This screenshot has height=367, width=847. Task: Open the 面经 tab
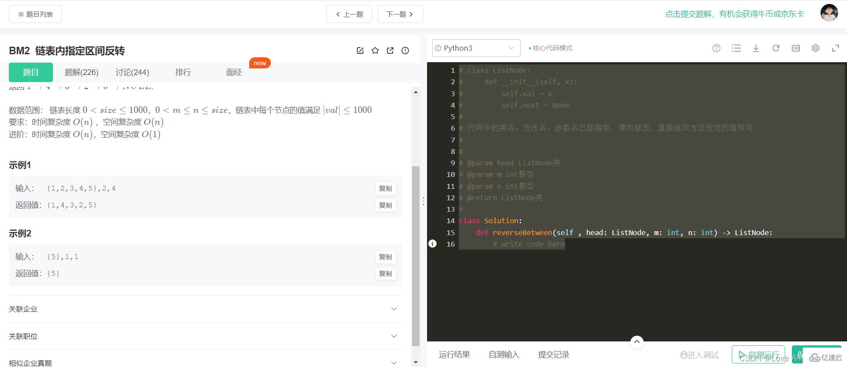coord(234,72)
